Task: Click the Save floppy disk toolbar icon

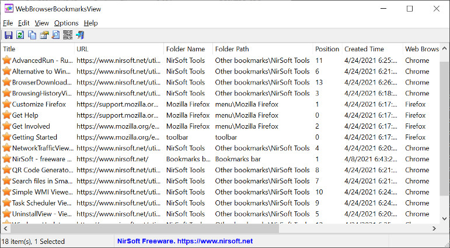Action: [9, 36]
